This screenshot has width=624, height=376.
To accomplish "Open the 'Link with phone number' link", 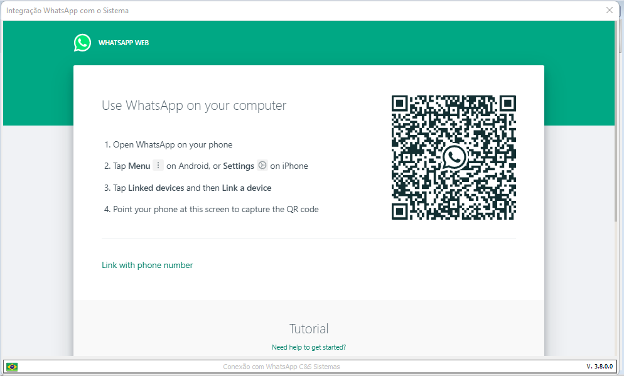I will 148,265.
